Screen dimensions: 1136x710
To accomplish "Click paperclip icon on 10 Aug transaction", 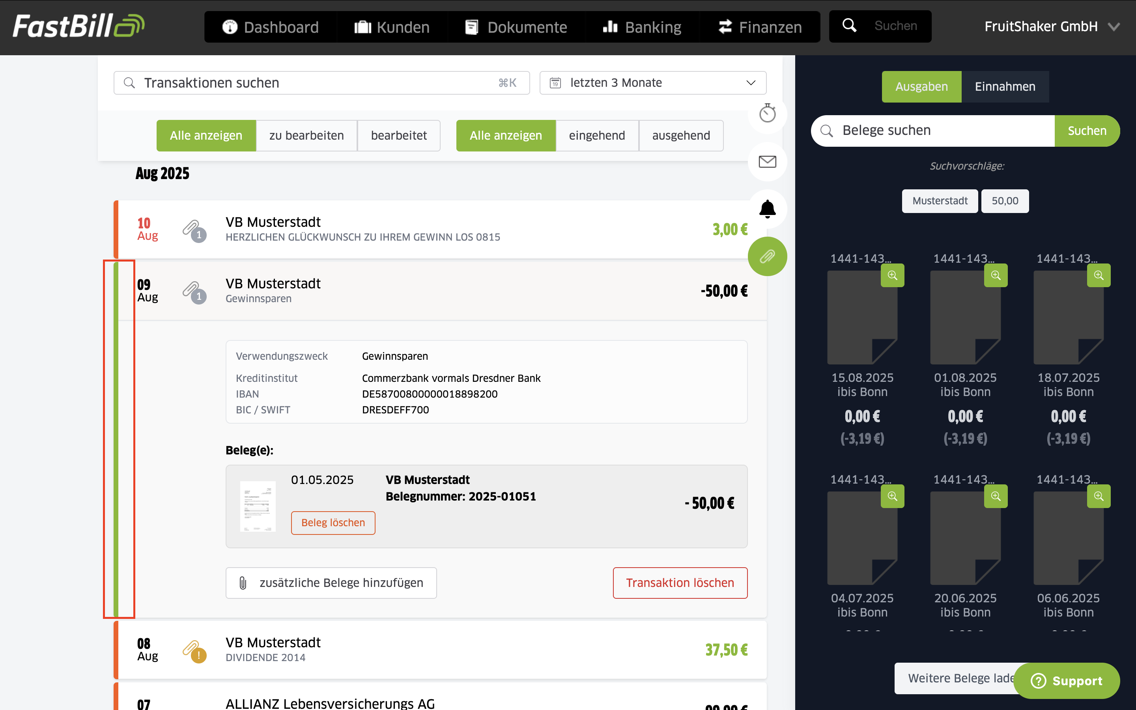I will [194, 231].
